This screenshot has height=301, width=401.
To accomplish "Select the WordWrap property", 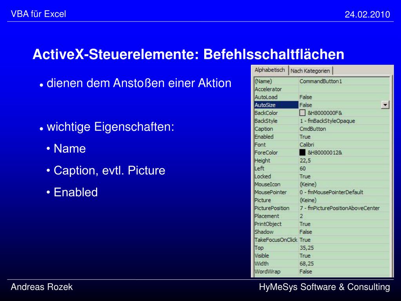I will pos(267,272).
